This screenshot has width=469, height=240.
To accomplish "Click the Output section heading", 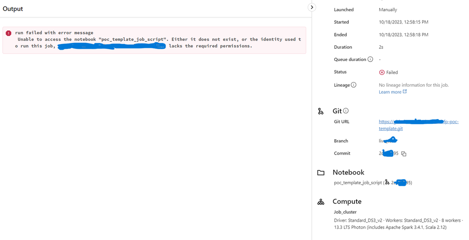I will (13, 9).
